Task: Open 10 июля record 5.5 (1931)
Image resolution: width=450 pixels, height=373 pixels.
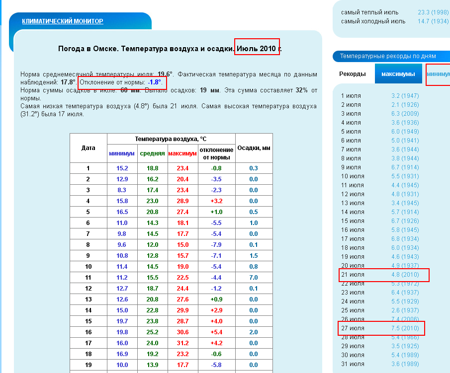Action: pyautogui.click(x=405, y=176)
